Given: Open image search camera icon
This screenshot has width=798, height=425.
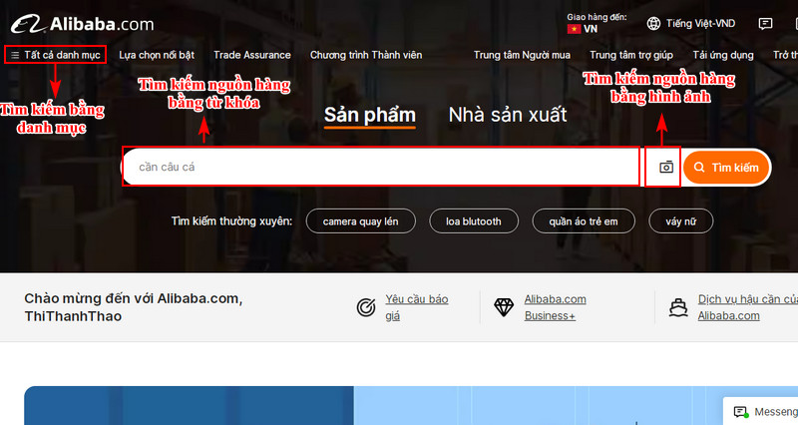Looking at the screenshot, I should point(665,167).
